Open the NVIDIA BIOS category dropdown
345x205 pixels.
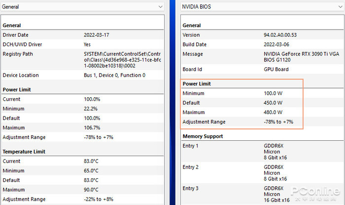262,7
